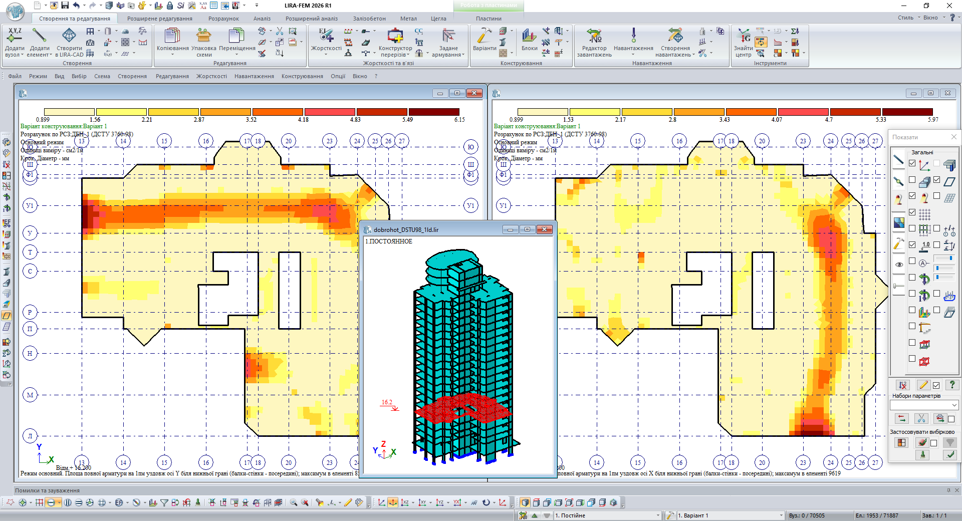Open the '1. Варіант 1' design variant dropdown
Viewport: 962px width, 521px height.
pyautogui.click(x=781, y=515)
